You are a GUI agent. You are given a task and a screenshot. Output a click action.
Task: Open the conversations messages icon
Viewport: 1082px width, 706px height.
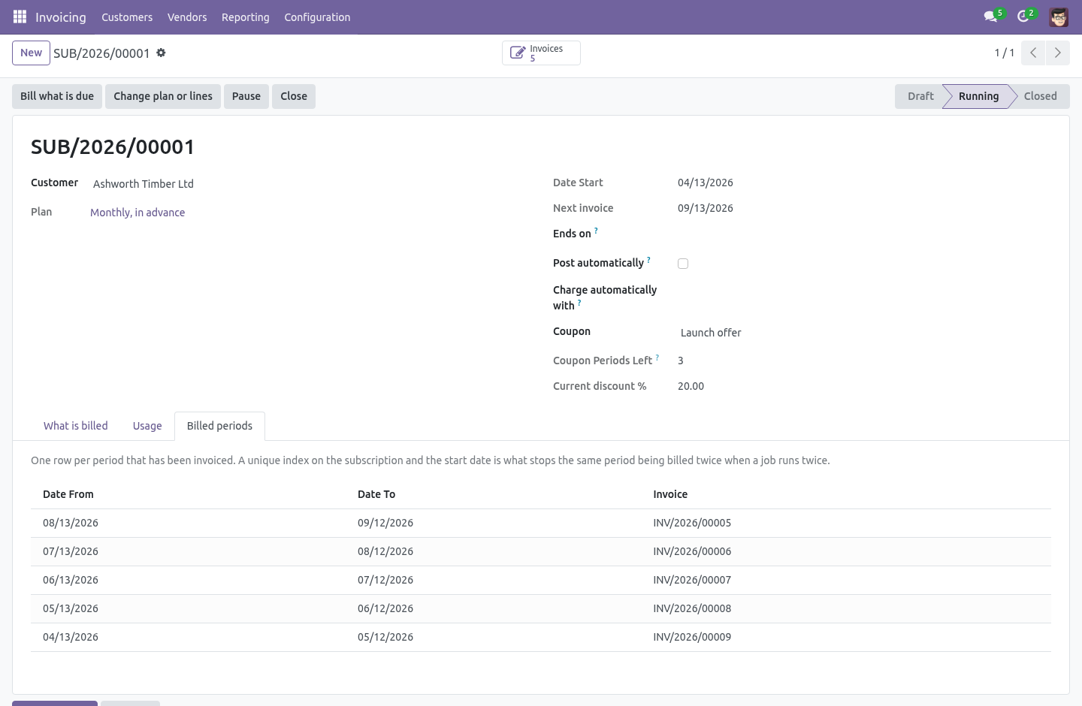pos(993,17)
